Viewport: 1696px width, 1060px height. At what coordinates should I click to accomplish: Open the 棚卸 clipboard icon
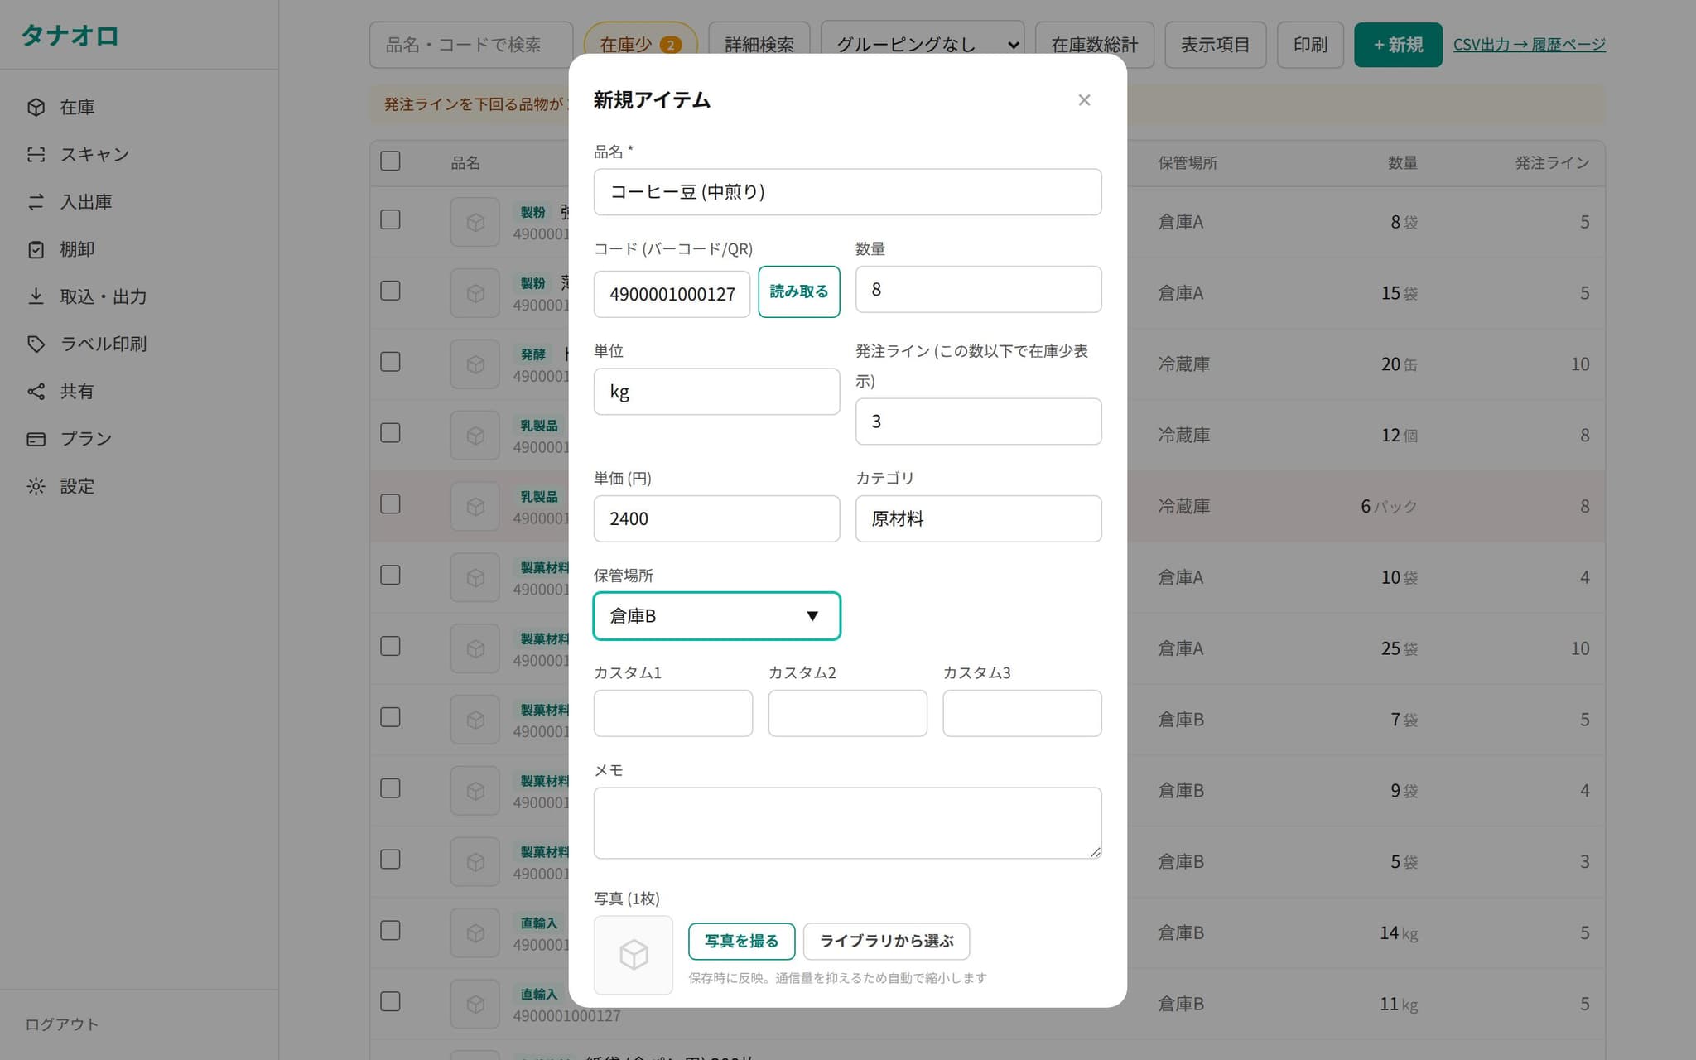36,249
